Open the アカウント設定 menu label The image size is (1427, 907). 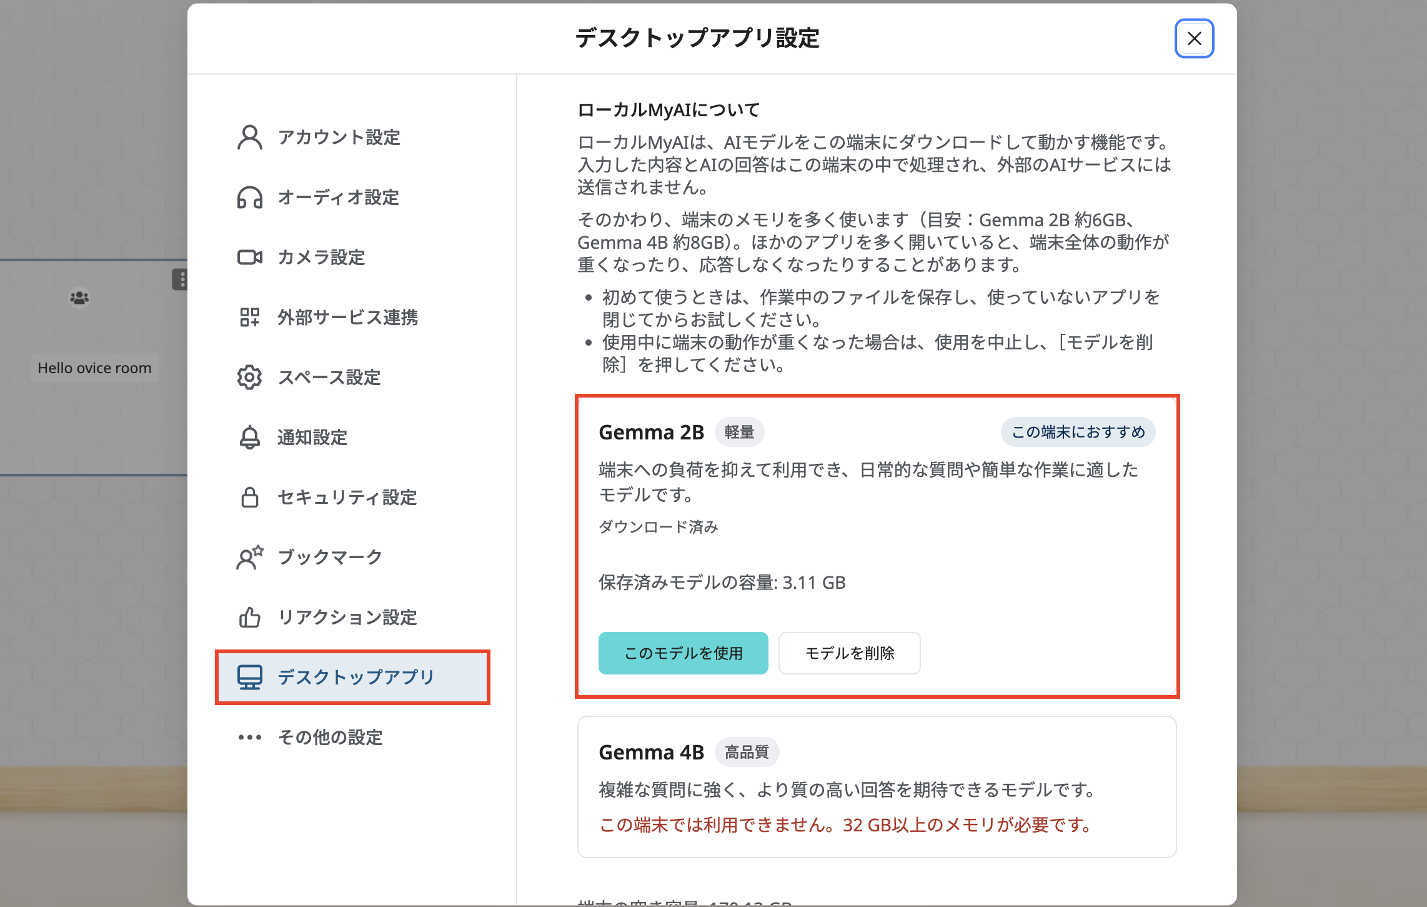click(339, 137)
